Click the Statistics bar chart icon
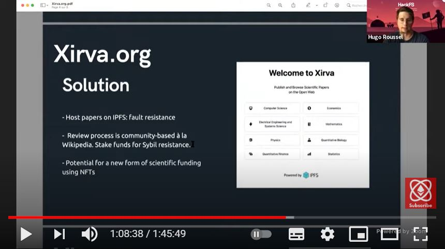 coord(309,154)
